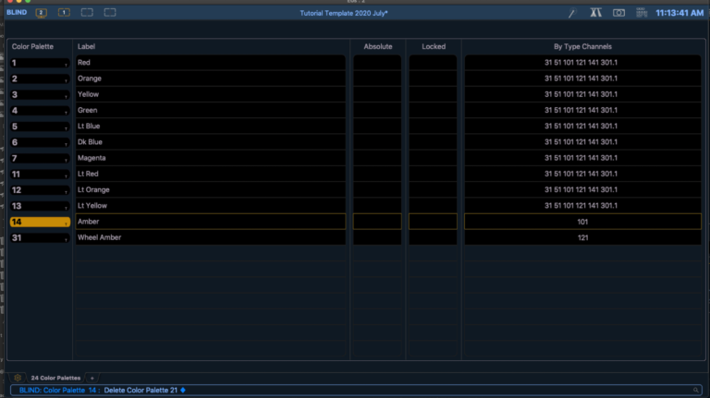
Task: Expand color palette 31 row arrow
Action: click(x=66, y=238)
